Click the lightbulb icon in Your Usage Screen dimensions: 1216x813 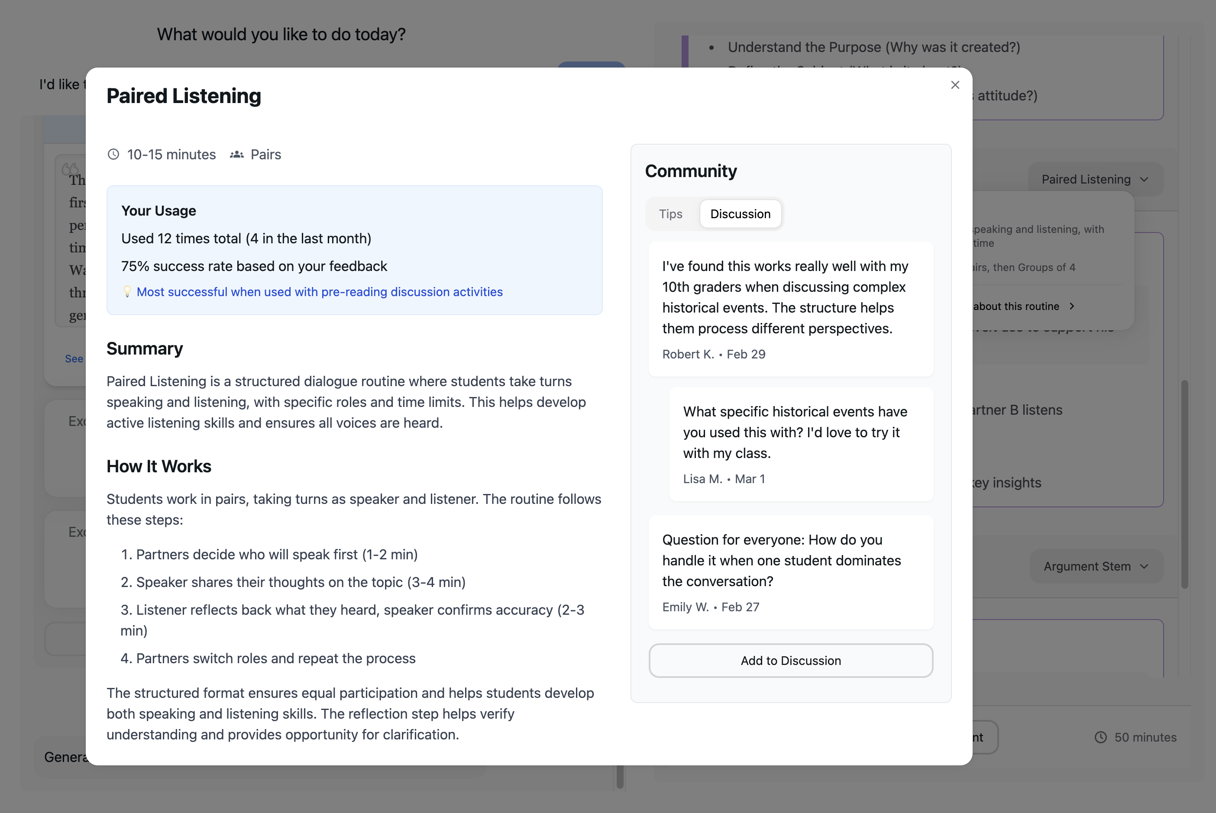coord(127,292)
